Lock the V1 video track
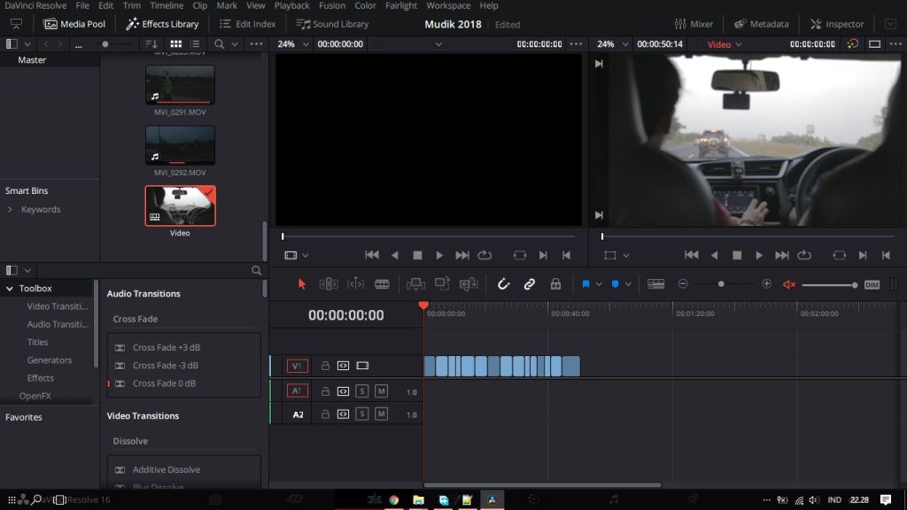The image size is (907, 510). [325, 365]
